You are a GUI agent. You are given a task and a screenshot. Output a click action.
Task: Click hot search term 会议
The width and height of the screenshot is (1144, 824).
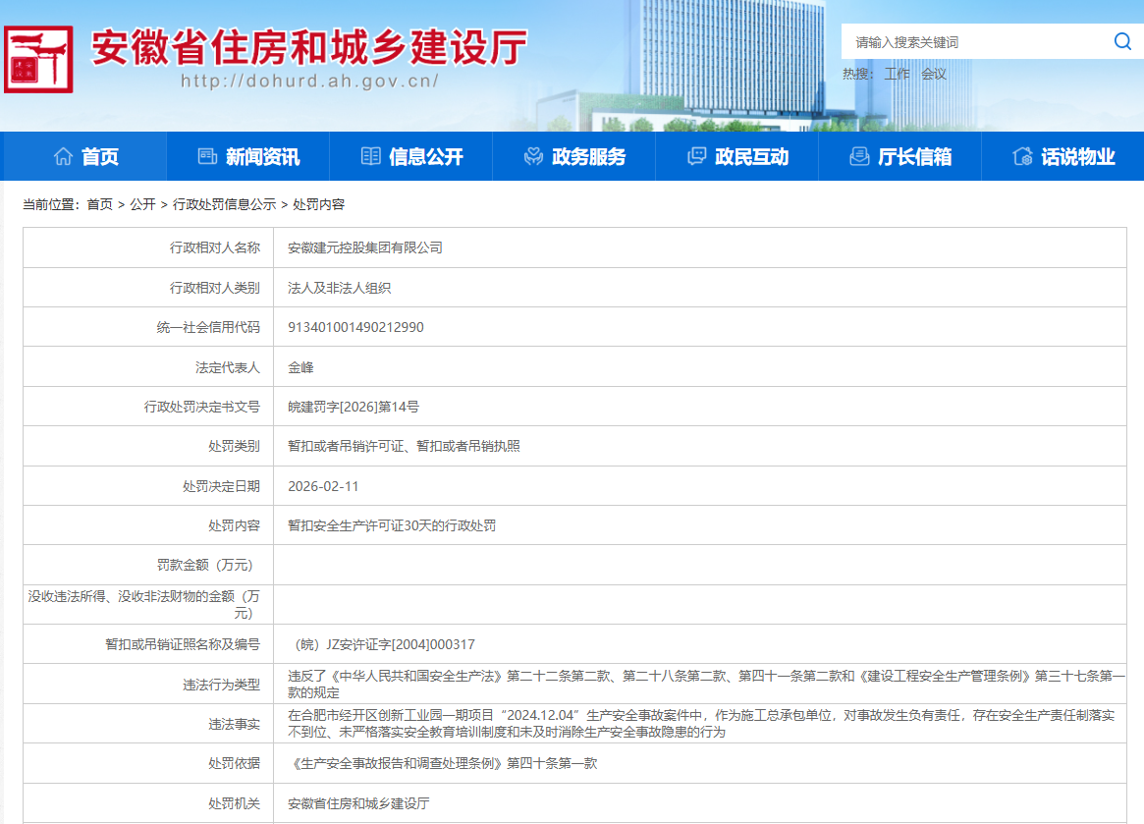(934, 74)
